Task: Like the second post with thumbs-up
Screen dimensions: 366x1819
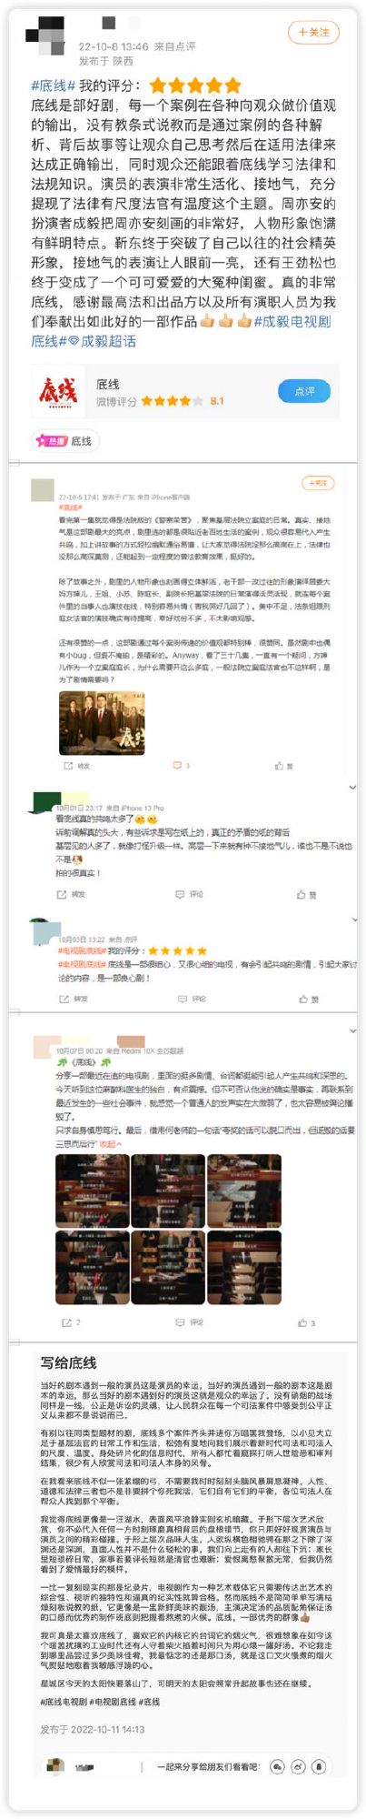Action: tap(284, 766)
